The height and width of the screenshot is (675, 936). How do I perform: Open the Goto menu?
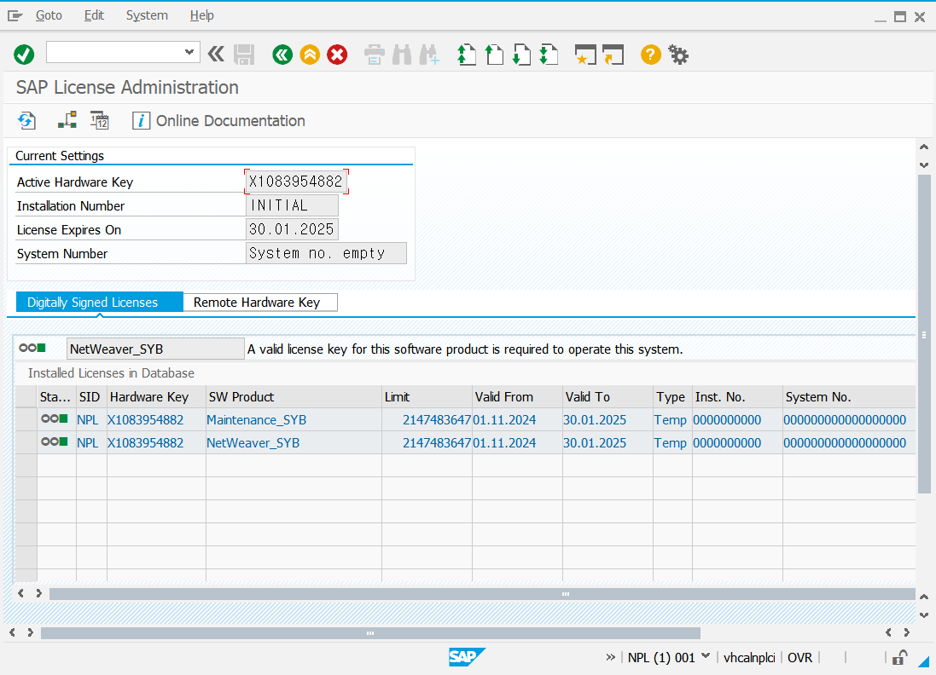pos(49,15)
